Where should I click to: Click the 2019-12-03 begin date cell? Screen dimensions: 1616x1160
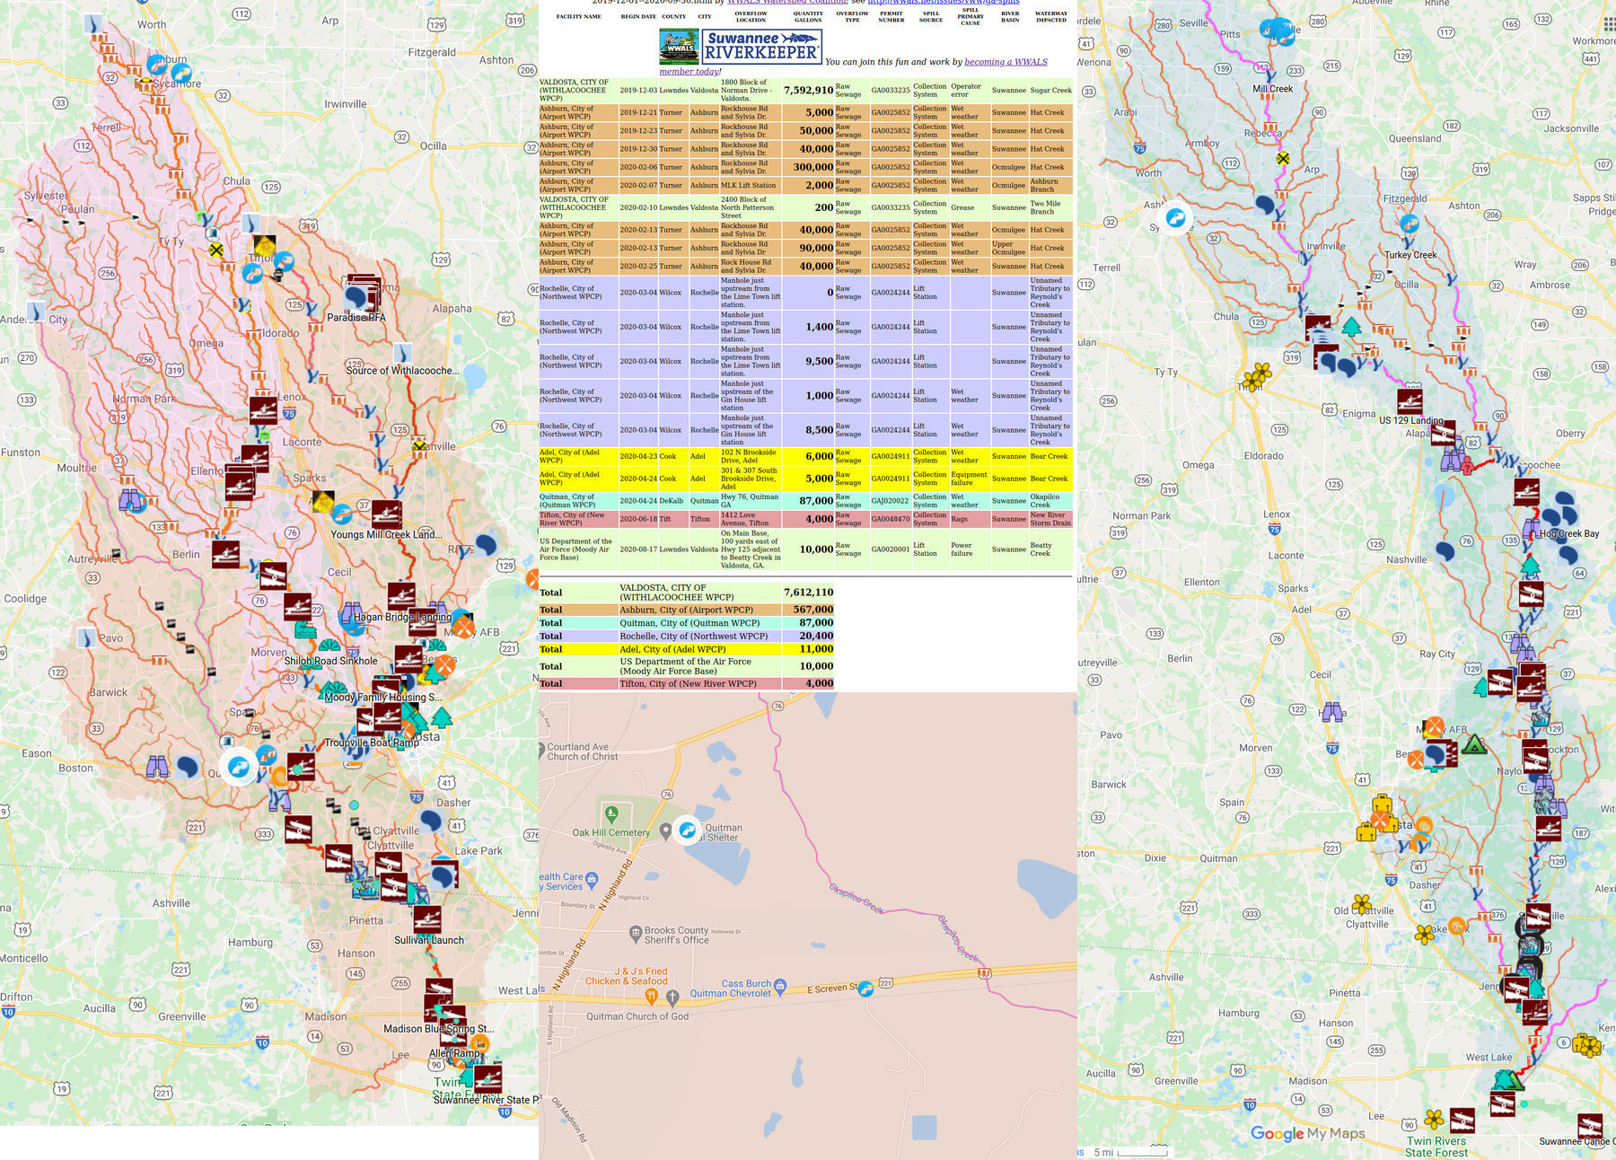point(638,91)
